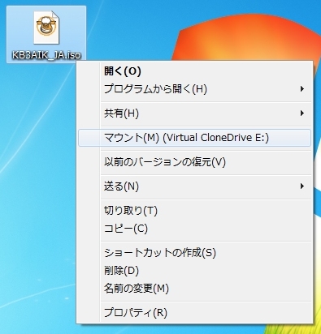321x334 pixels.
Task: Select the 共有(H) menu entry
Action: (x=194, y=113)
